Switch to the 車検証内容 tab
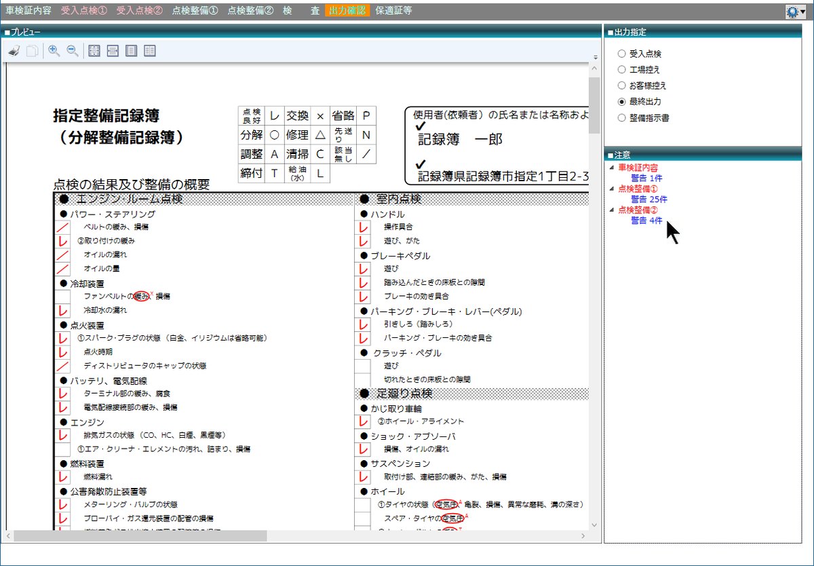Viewport: 814px width, 566px height. pos(28,11)
